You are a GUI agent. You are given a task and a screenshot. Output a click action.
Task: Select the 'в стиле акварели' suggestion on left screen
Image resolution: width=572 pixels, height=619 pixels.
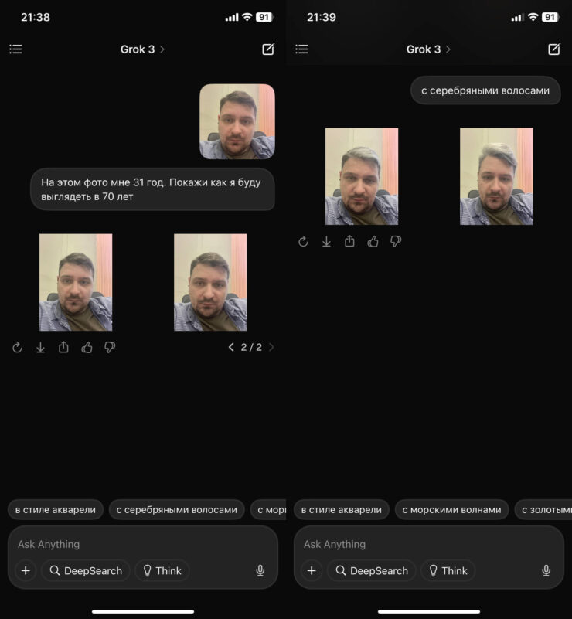click(x=55, y=510)
